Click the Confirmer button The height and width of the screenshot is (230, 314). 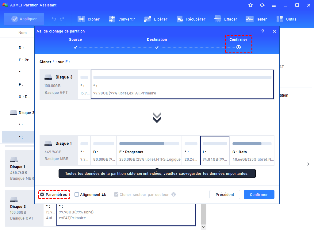(x=259, y=194)
